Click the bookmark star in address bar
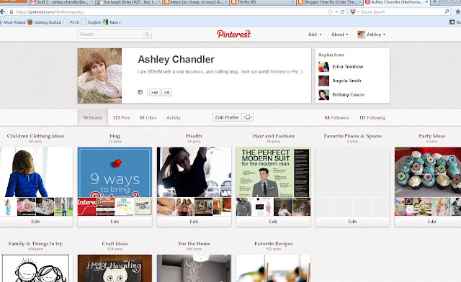The width and height of the screenshot is (461, 282). [330, 12]
